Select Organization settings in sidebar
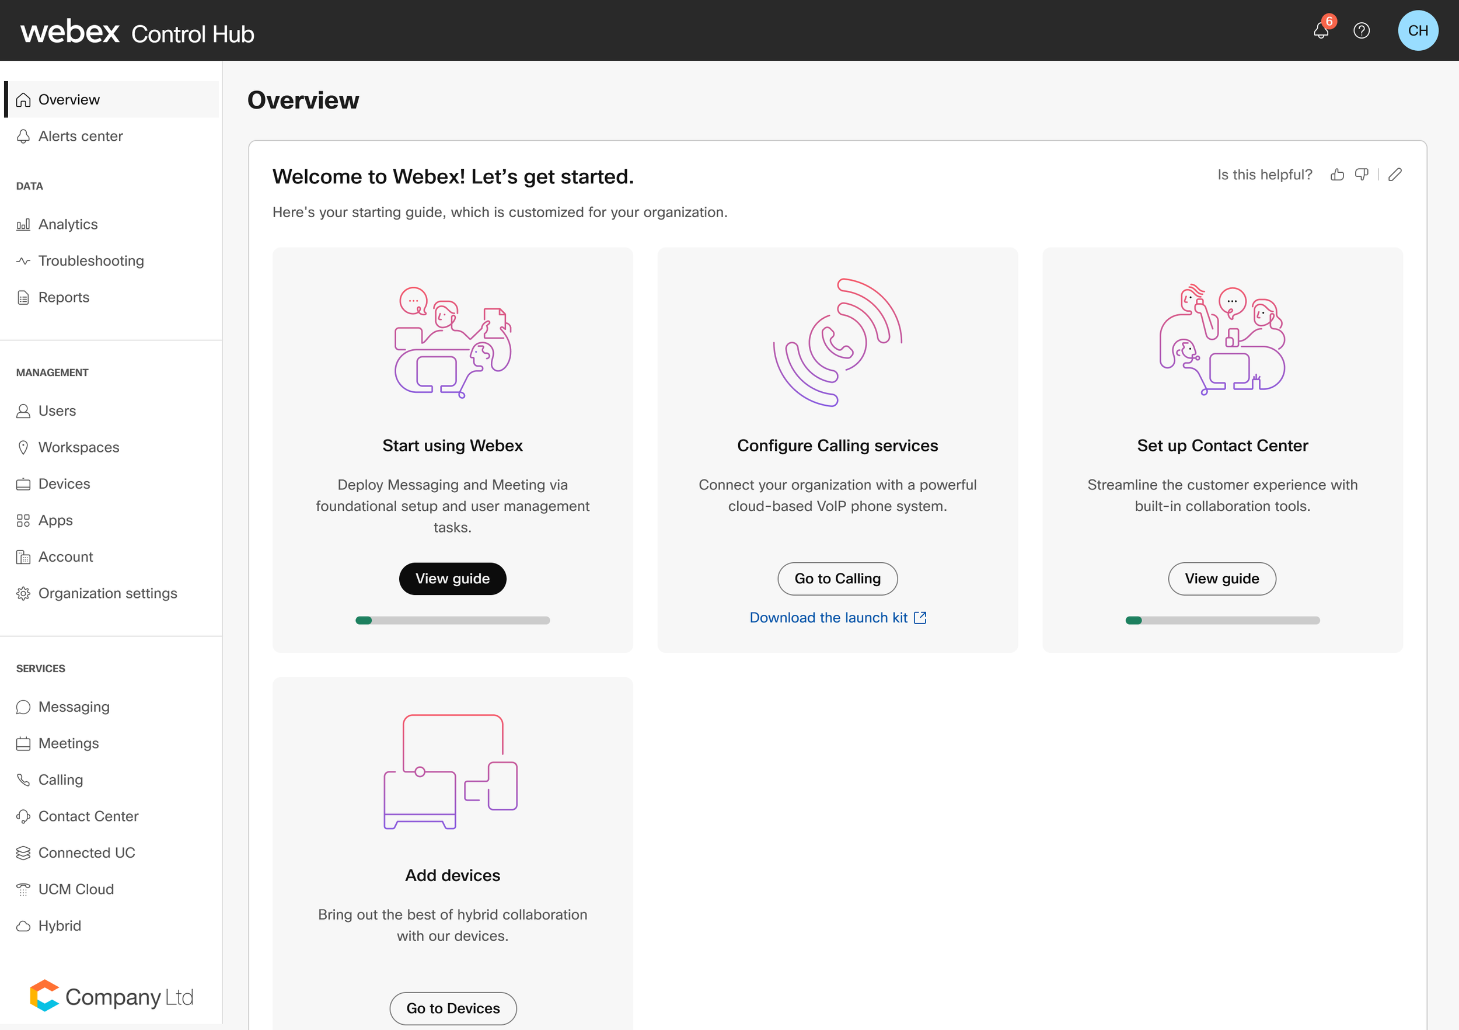Image resolution: width=1459 pixels, height=1030 pixels. pyautogui.click(x=107, y=593)
